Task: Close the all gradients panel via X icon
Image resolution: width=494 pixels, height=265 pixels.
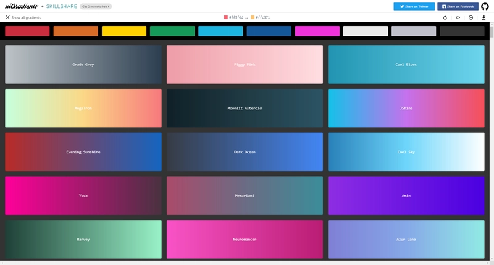Action: (x=7, y=17)
